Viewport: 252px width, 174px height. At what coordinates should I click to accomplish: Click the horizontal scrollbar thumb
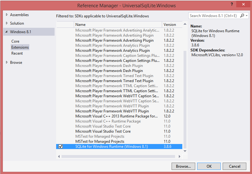pos(118,156)
